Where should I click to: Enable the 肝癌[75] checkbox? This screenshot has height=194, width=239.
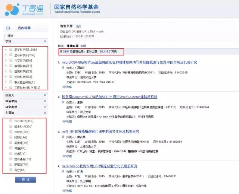click(11, 153)
